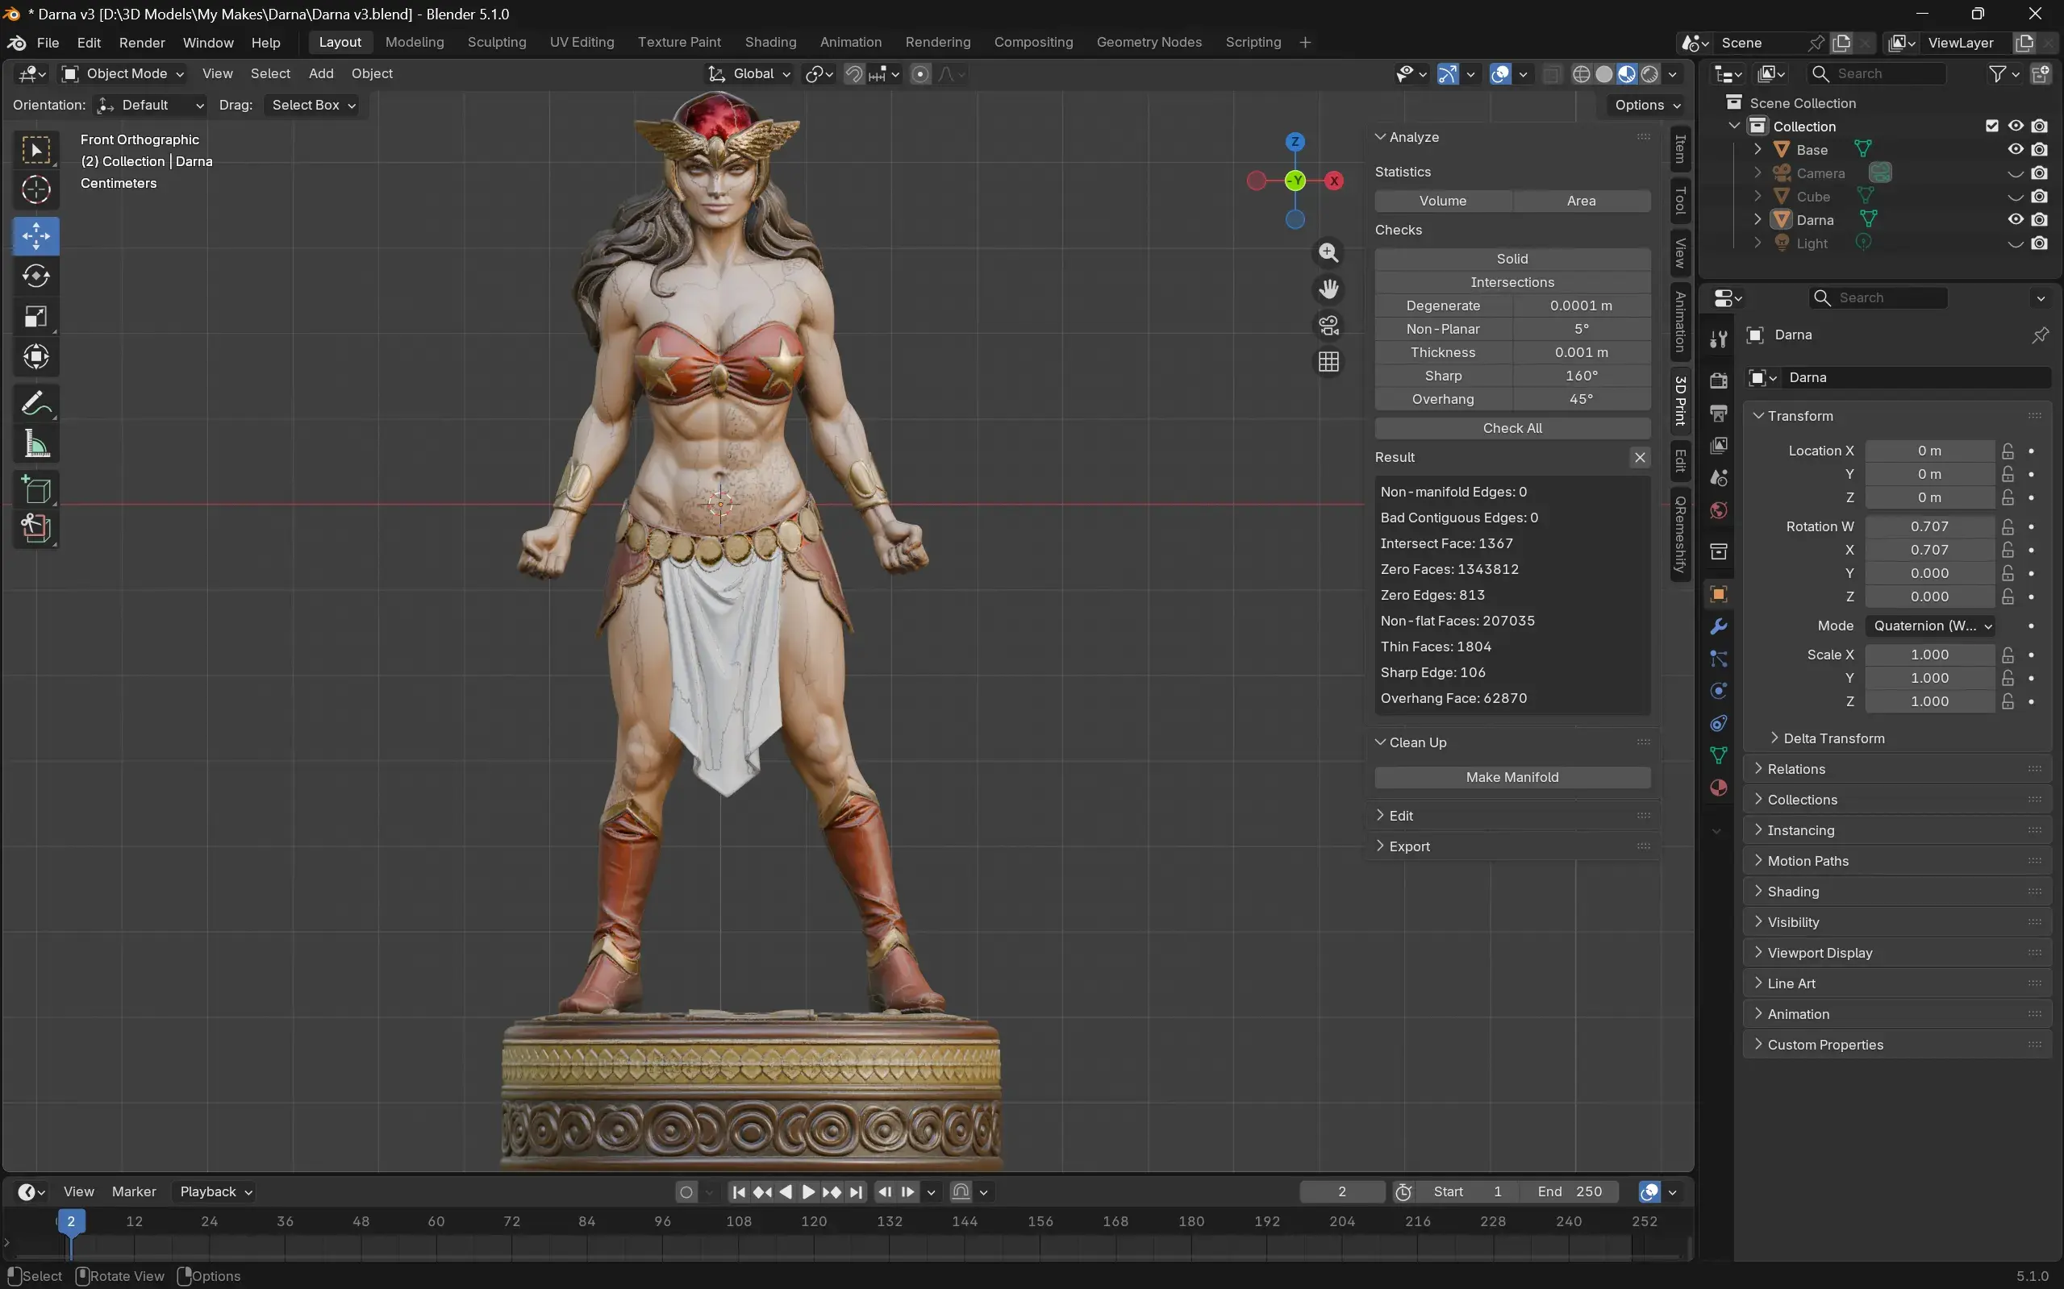Open the Item sidebar tab
This screenshot has width=2064, height=1289.
point(1680,149)
